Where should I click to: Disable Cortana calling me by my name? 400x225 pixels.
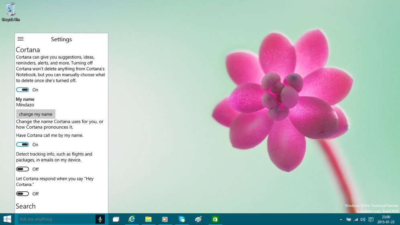click(x=22, y=144)
